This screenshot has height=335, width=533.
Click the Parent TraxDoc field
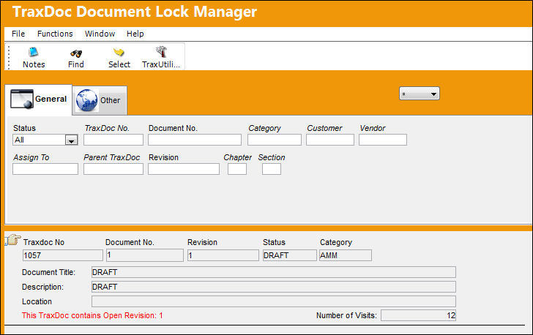point(113,169)
